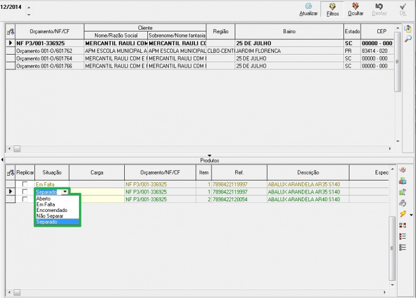Click the Atualizar refresh icon

[308, 7]
